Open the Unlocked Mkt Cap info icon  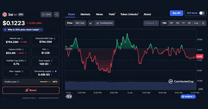[x=54, y=38]
